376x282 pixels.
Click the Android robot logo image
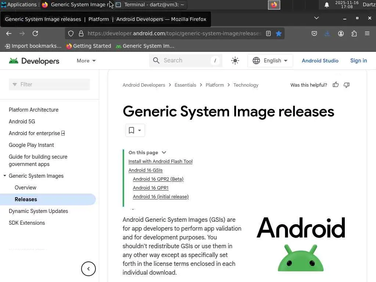[x=301, y=244]
